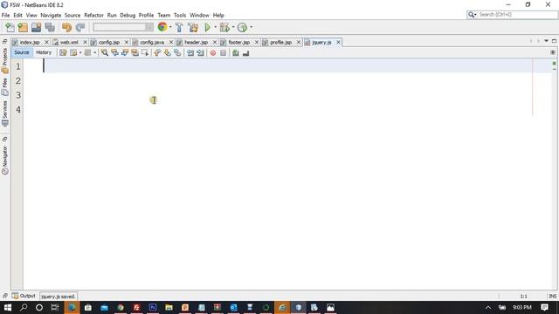Open the Navigator side panel

point(5,160)
